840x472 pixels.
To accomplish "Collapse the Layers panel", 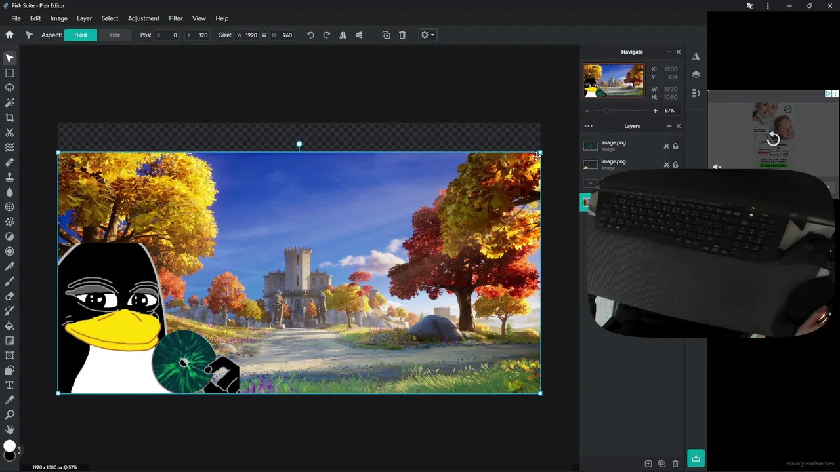I will [x=669, y=126].
